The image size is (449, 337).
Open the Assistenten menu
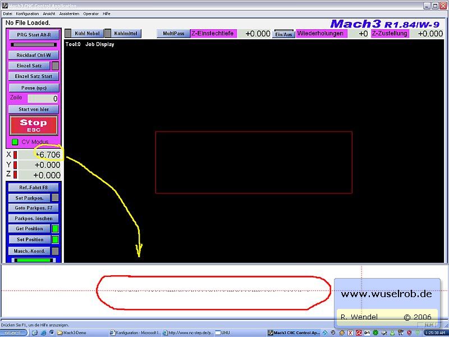tap(69, 13)
